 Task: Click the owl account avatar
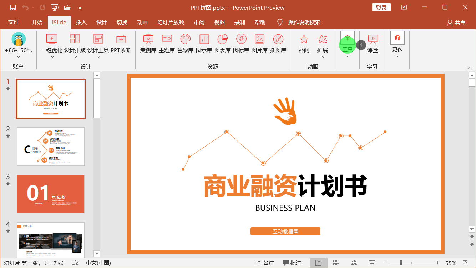[x=19, y=39]
